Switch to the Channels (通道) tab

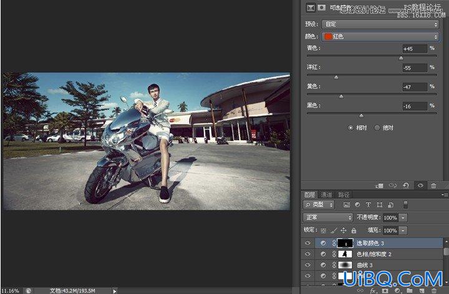326,195
